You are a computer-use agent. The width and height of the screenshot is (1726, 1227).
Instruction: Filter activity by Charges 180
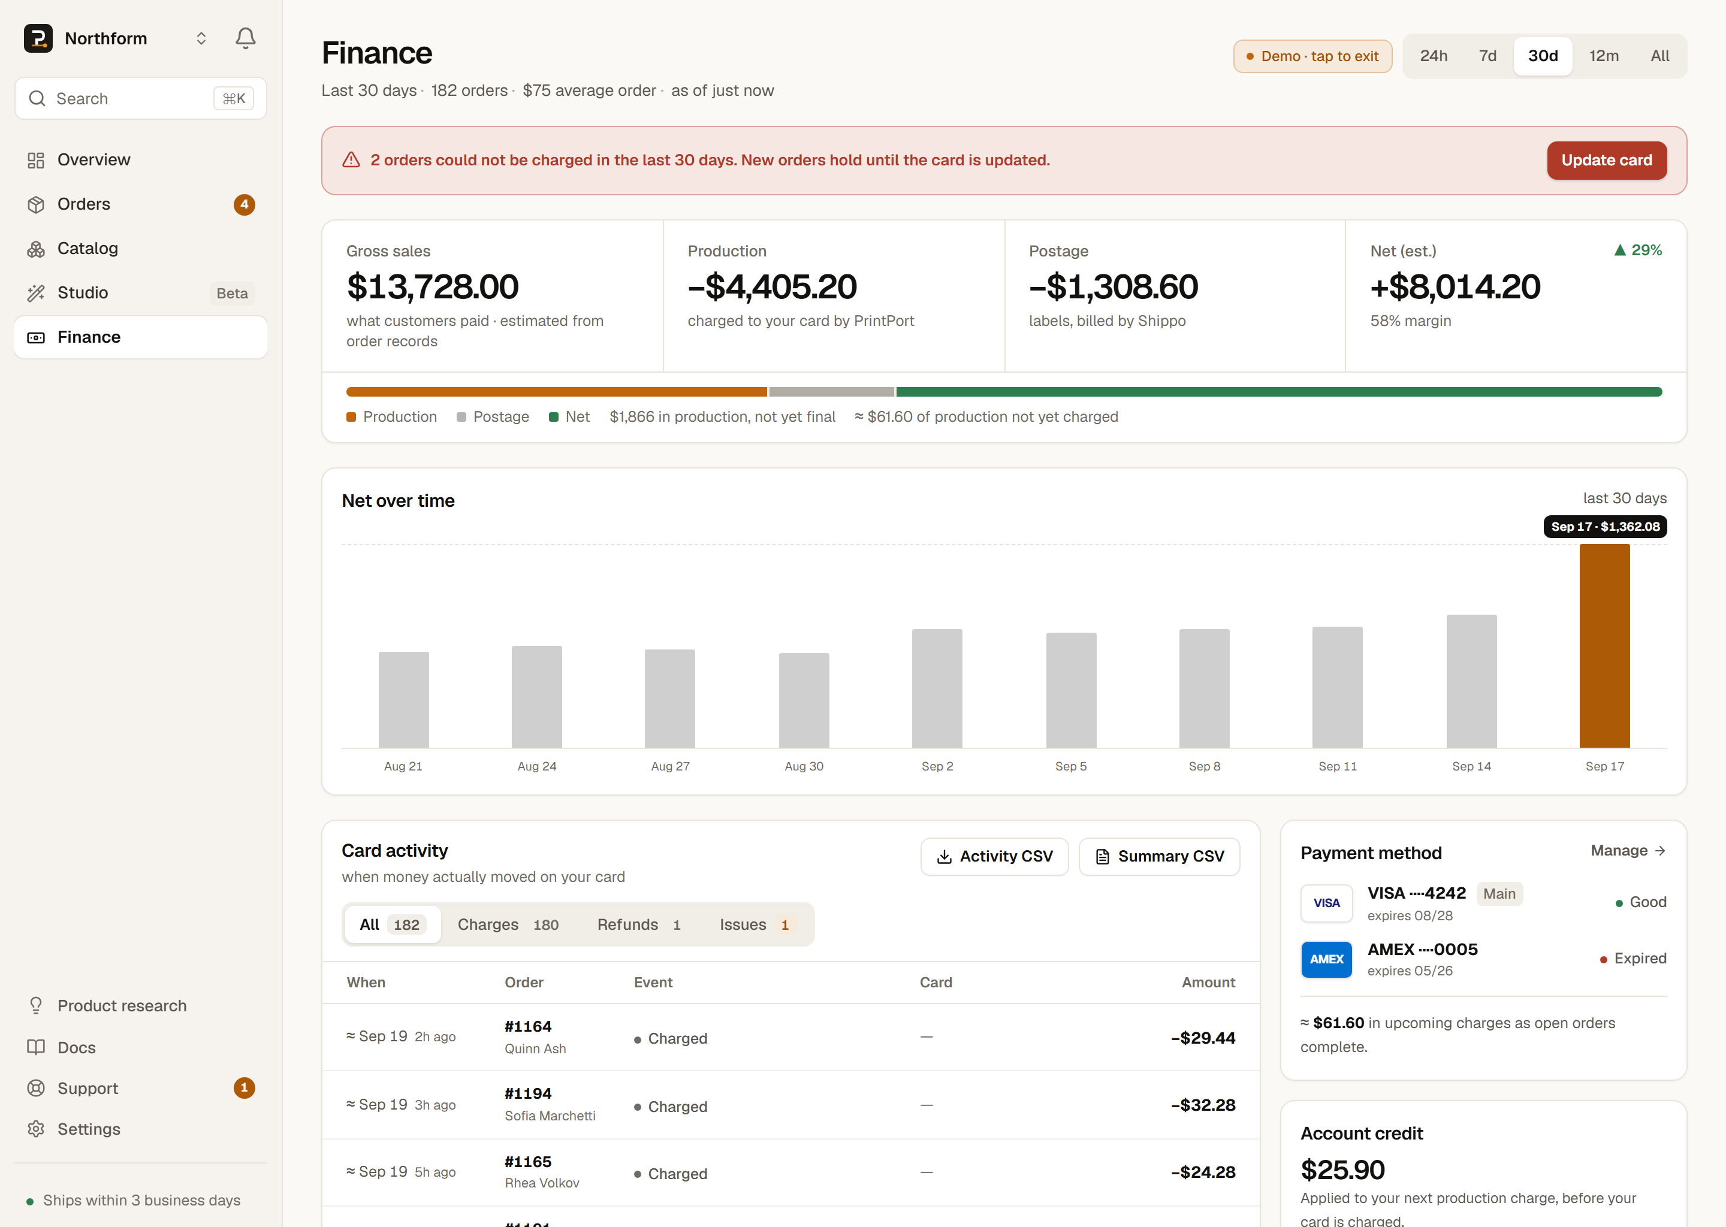click(x=509, y=925)
